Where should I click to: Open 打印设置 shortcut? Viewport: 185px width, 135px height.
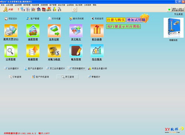click(x=54, y=19)
